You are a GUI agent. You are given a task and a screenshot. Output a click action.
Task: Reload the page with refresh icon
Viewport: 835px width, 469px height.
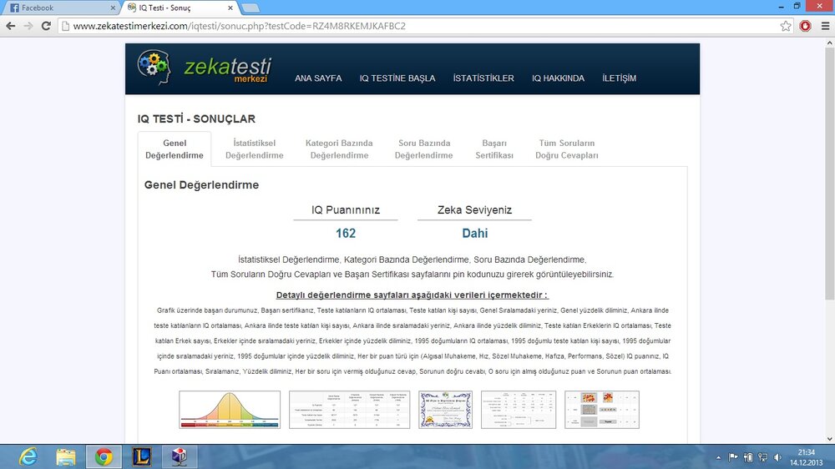(x=46, y=26)
